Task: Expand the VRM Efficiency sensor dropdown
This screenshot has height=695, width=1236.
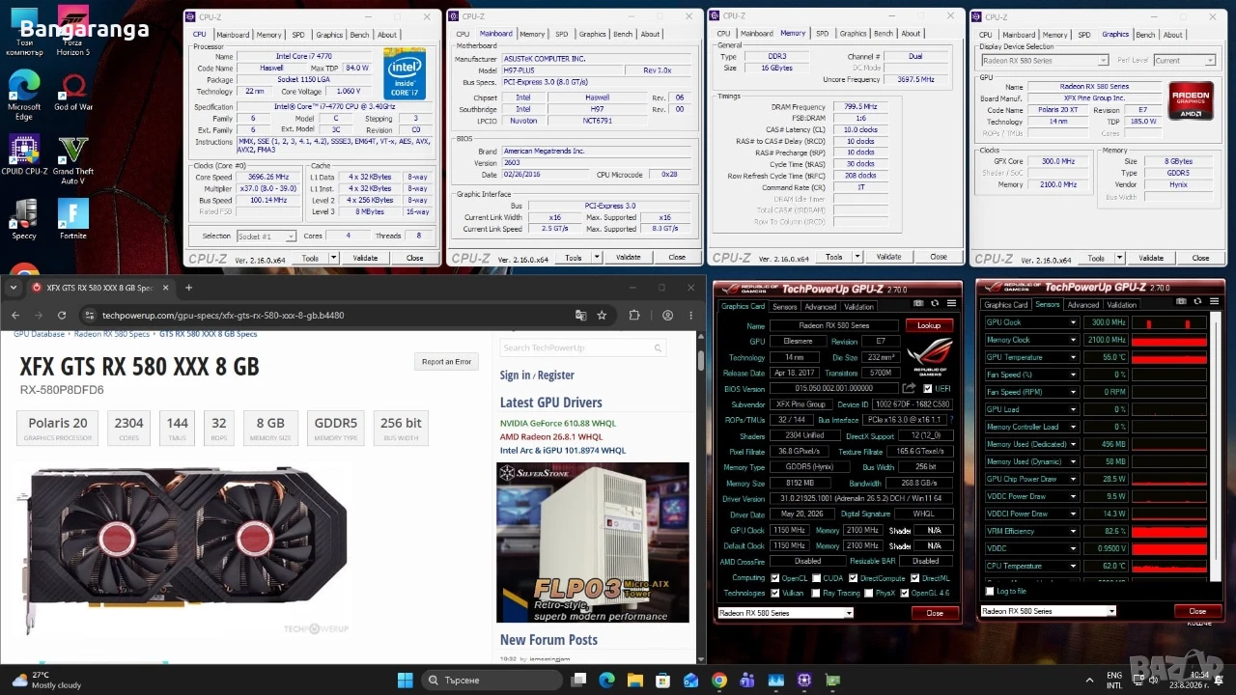Action: (x=1072, y=531)
